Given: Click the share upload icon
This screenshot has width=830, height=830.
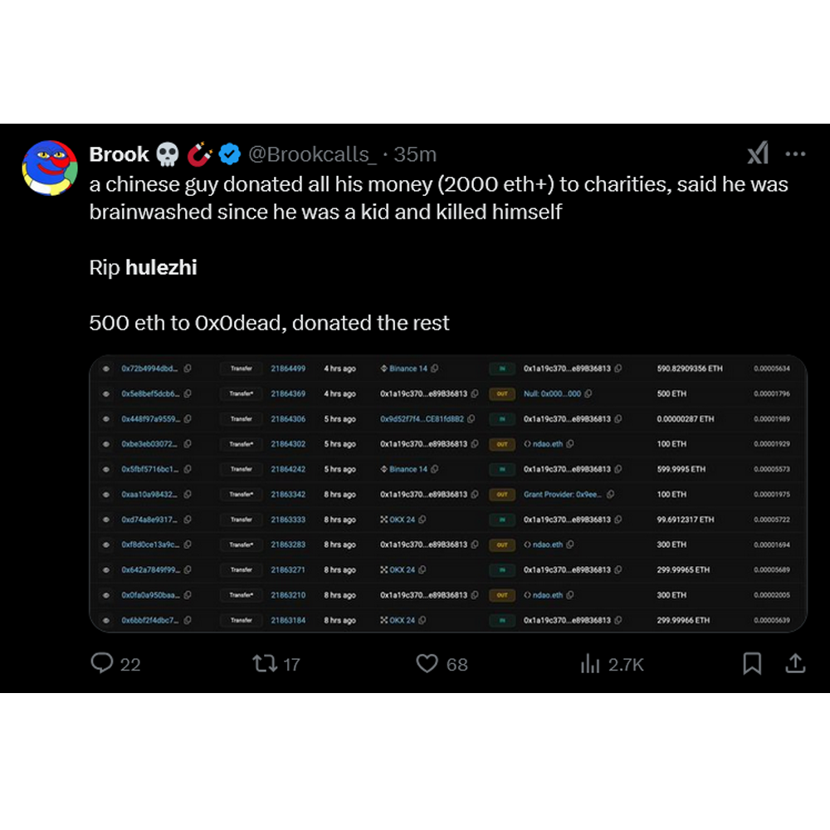Looking at the screenshot, I should click(x=794, y=663).
